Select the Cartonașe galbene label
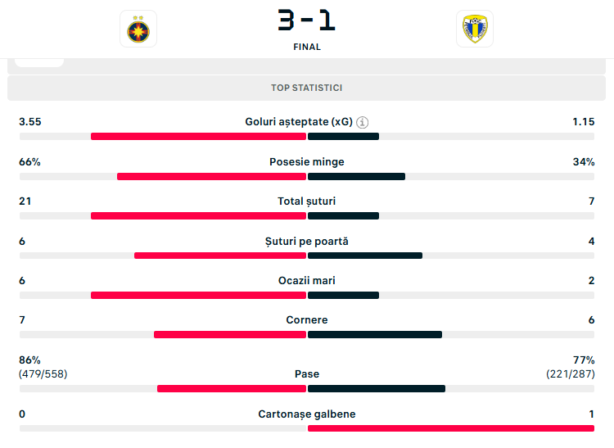The width and height of the screenshot is (614, 448). tap(307, 414)
